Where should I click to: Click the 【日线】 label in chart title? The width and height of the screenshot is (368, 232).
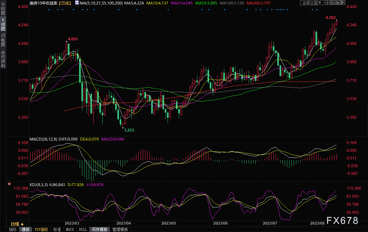pyautogui.click(x=66, y=3)
